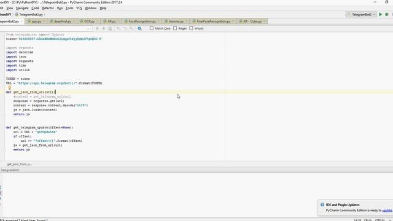Click the add selection for next occurrence icon
Screen dimensions: 393x221
point(119,29)
